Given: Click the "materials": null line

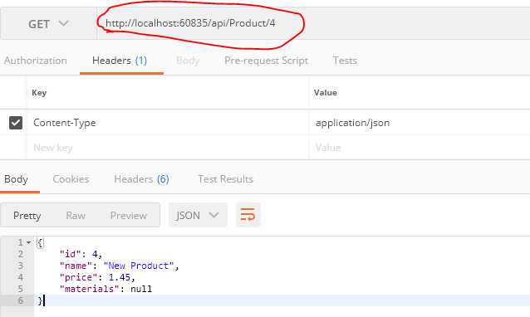Looking at the screenshot, I should coord(106,289).
